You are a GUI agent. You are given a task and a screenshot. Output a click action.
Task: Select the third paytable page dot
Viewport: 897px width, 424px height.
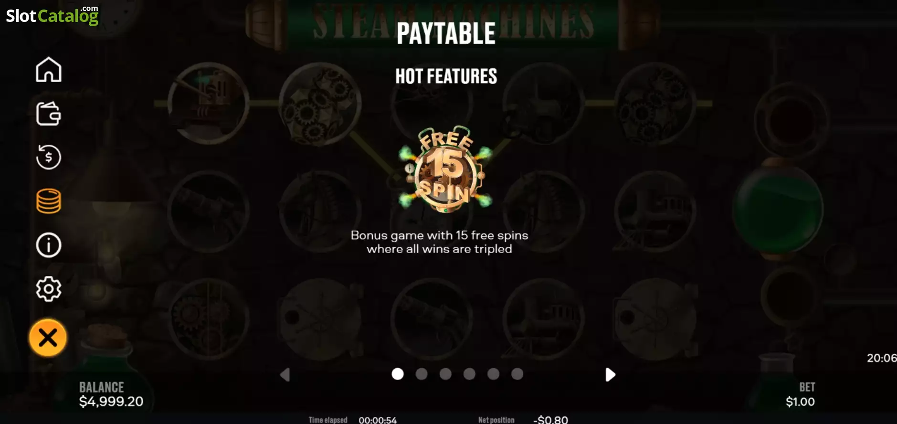pyautogui.click(x=445, y=374)
